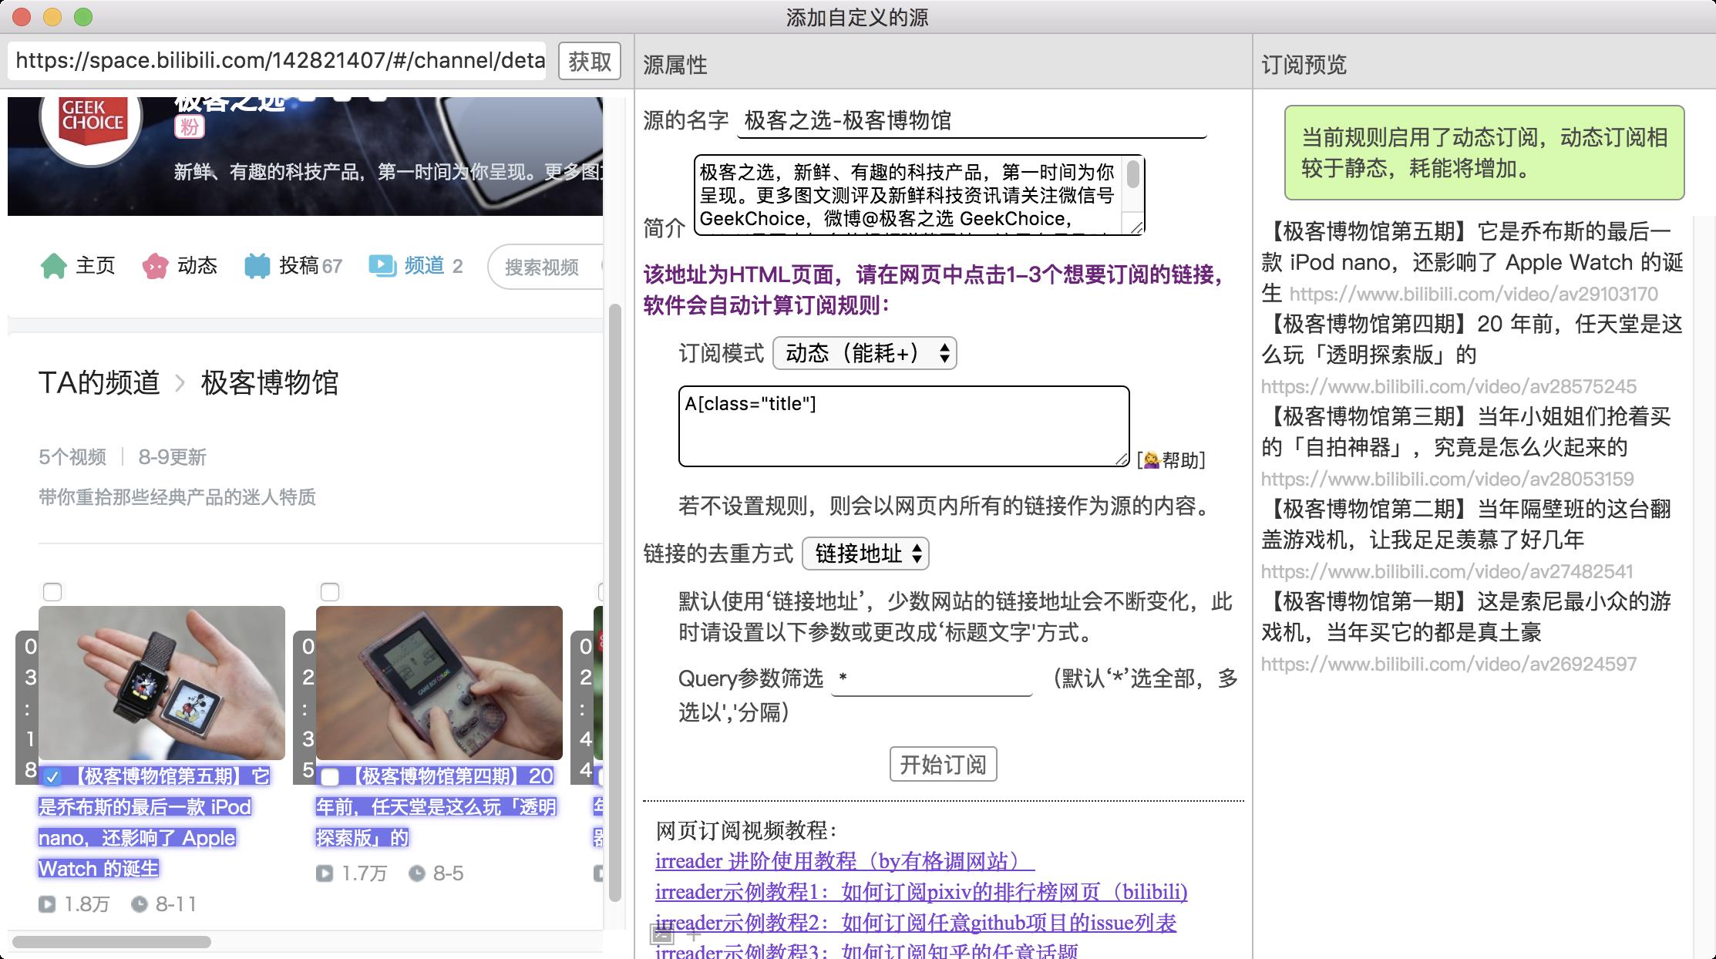
Task: Click TA的频道 breadcrumb
Action: (x=99, y=382)
